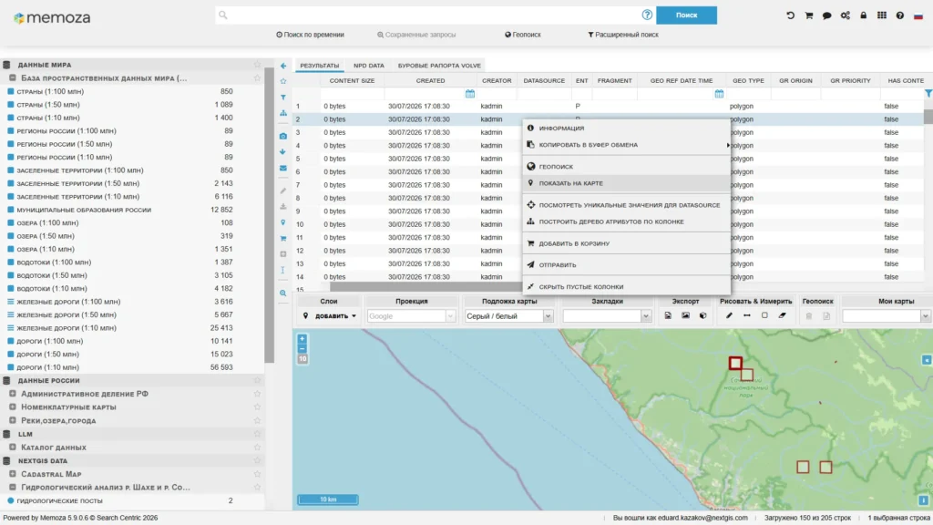Choose Показать на карте menu item
This screenshot has height=525, width=933.
pyautogui.click(x=626, y=183)
